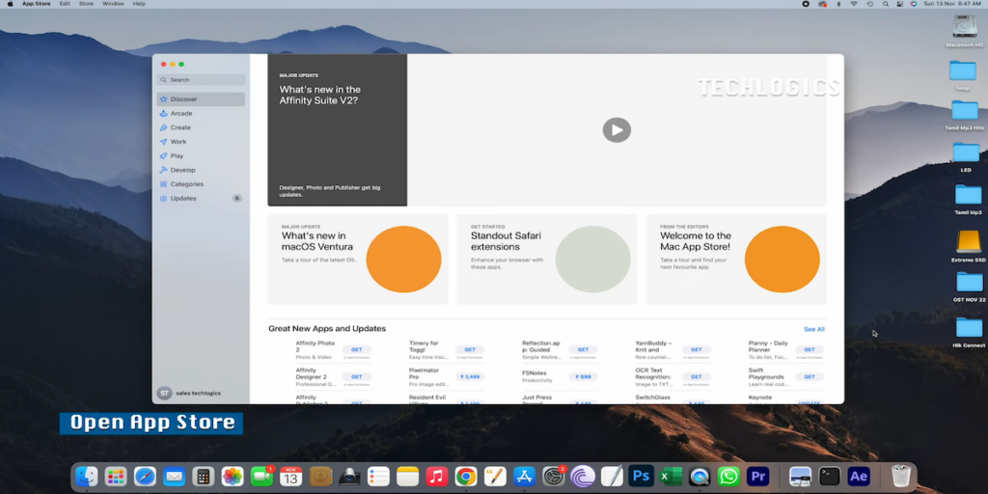Launch WhatsApp from the Dock
The width and height of the screenshot is (988, 494).
(728, 476)
